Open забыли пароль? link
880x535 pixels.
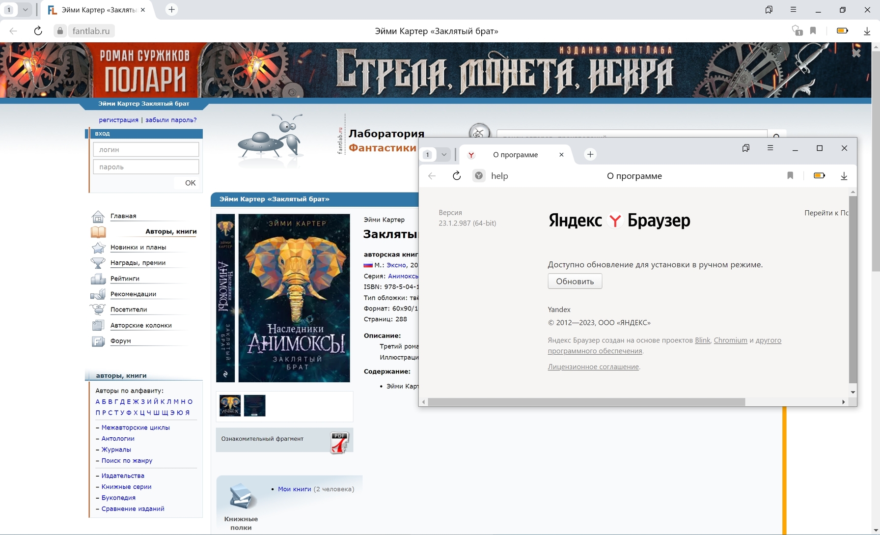[x=171, y=120]
